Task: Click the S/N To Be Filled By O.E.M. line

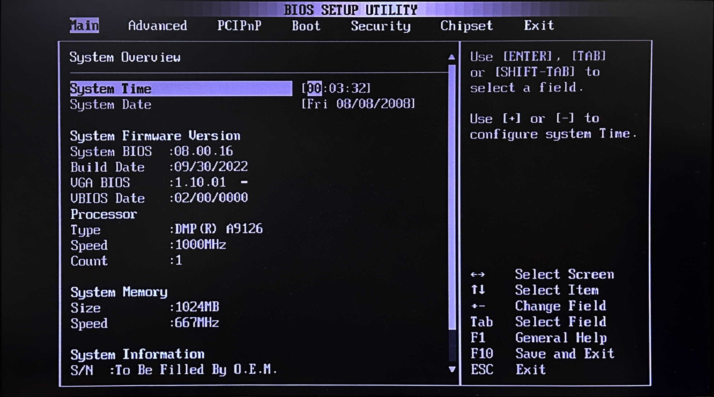Action: [174, 370]
